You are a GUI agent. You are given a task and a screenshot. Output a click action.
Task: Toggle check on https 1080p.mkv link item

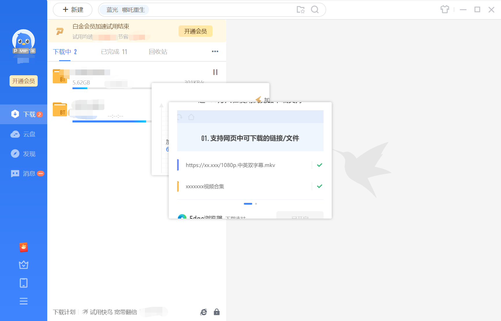point(319,165)
